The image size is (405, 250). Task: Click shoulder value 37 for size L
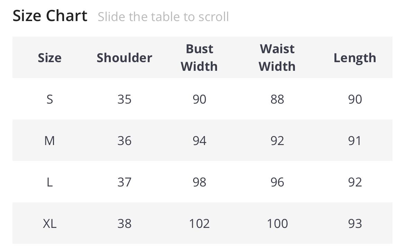(124, 182)
